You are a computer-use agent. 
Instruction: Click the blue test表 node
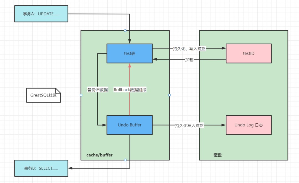point(129,53)
